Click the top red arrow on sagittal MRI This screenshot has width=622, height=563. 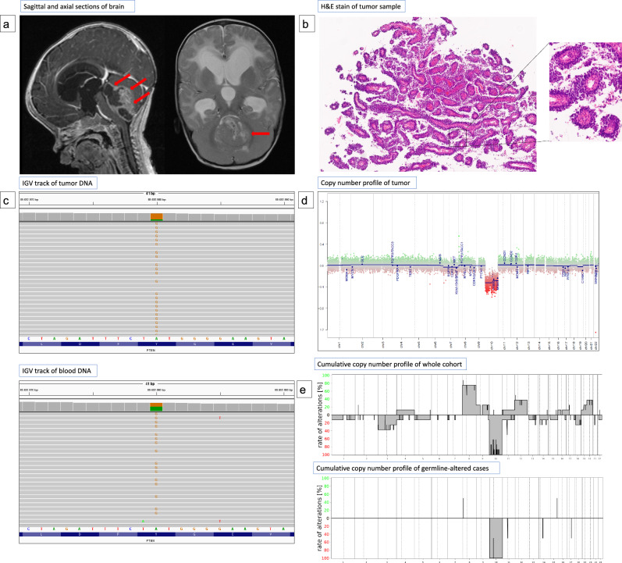[x=123, y=79]
